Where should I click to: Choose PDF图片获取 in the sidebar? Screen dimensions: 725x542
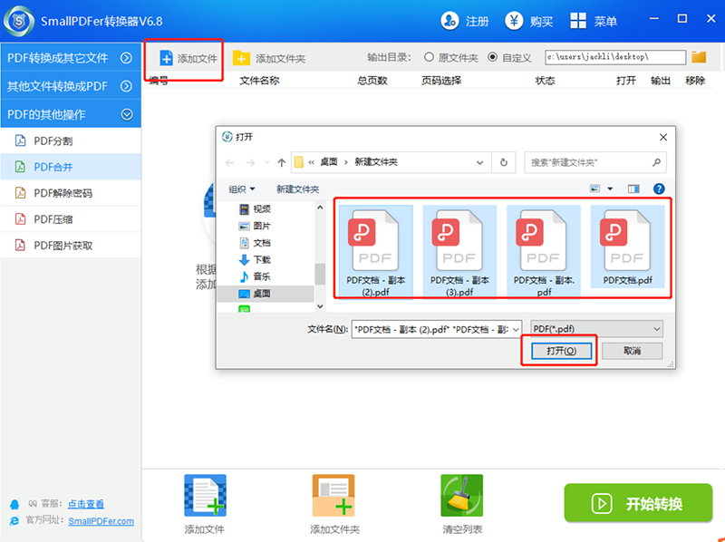(x=71, y=245)
